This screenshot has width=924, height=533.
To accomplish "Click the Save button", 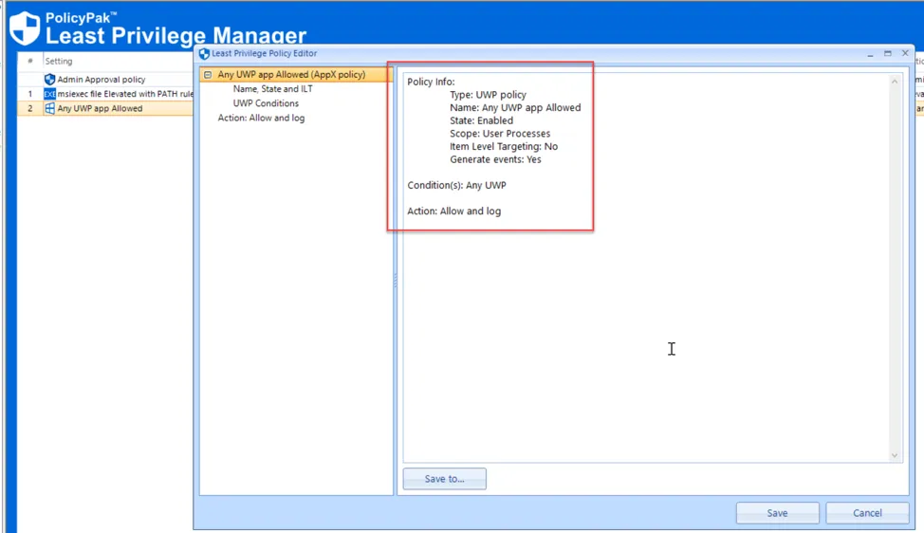I will point(777,513).
